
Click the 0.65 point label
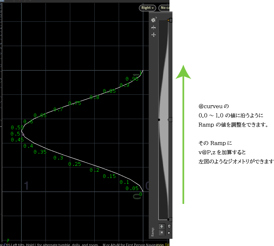pyautogui.click(x=40, y=115)
